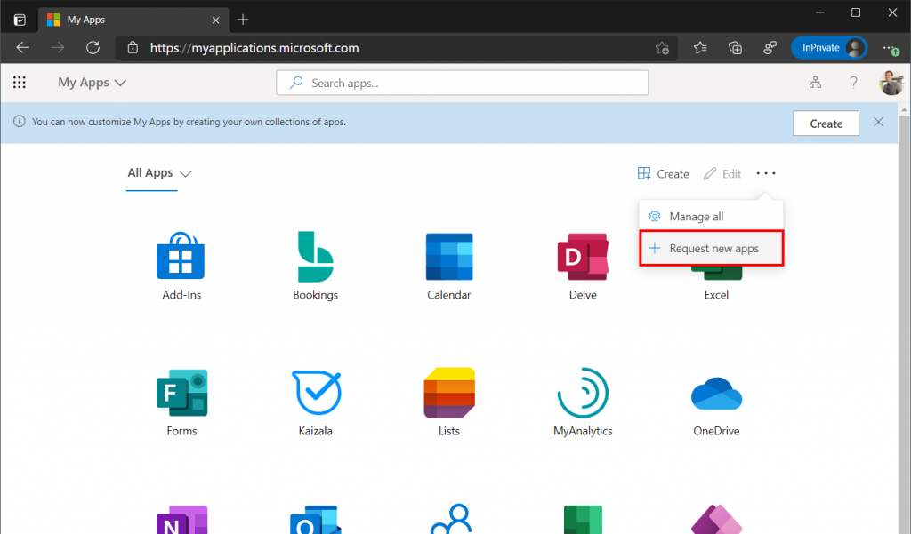Open the Forms app
The image size is (911, 534).
pyautogui.click(x=181, y=402)
